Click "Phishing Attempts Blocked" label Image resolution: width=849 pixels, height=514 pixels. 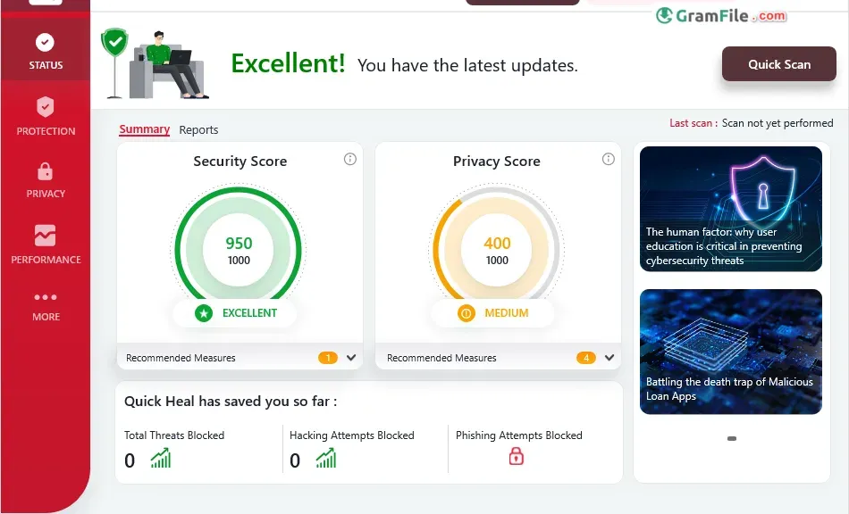519,435
